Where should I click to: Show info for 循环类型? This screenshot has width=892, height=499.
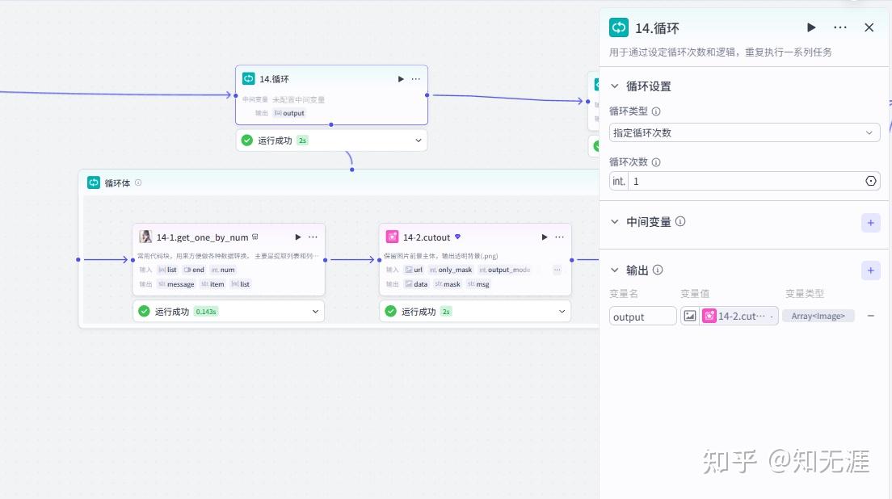coord(656,111)
